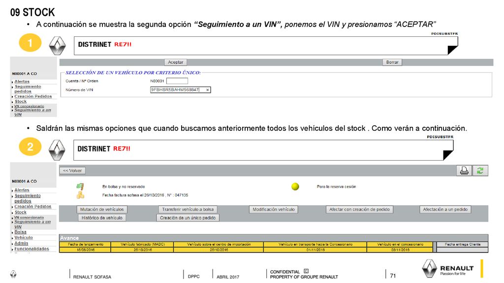The width and height of the screenshot is (504, 283).
Task: Click the copyright C icon after CONFIDENTIAL
Action: pos(306,271)
